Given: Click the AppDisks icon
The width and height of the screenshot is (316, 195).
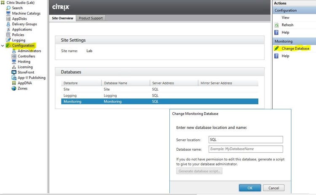Looking at the screenshot, I should click(8, 19).
